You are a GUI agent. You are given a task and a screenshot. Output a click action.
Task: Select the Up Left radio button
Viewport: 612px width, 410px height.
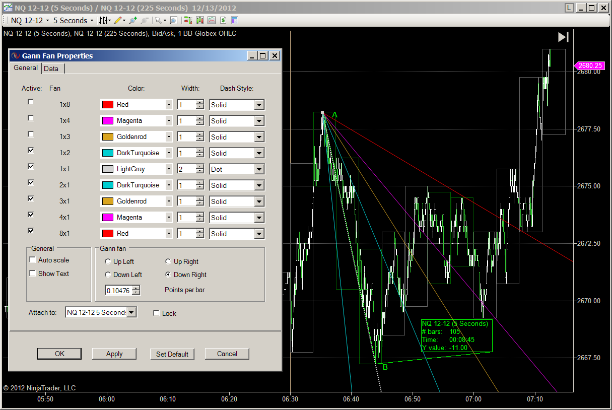[x=108, y=261]
